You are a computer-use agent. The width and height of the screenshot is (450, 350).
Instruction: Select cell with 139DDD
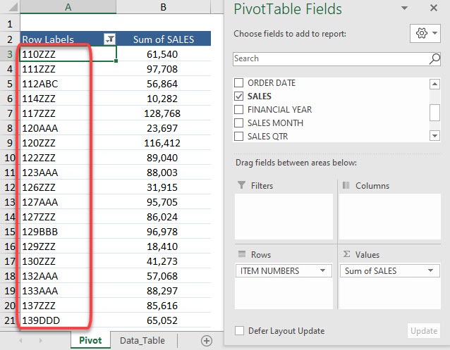pos(68,320)
